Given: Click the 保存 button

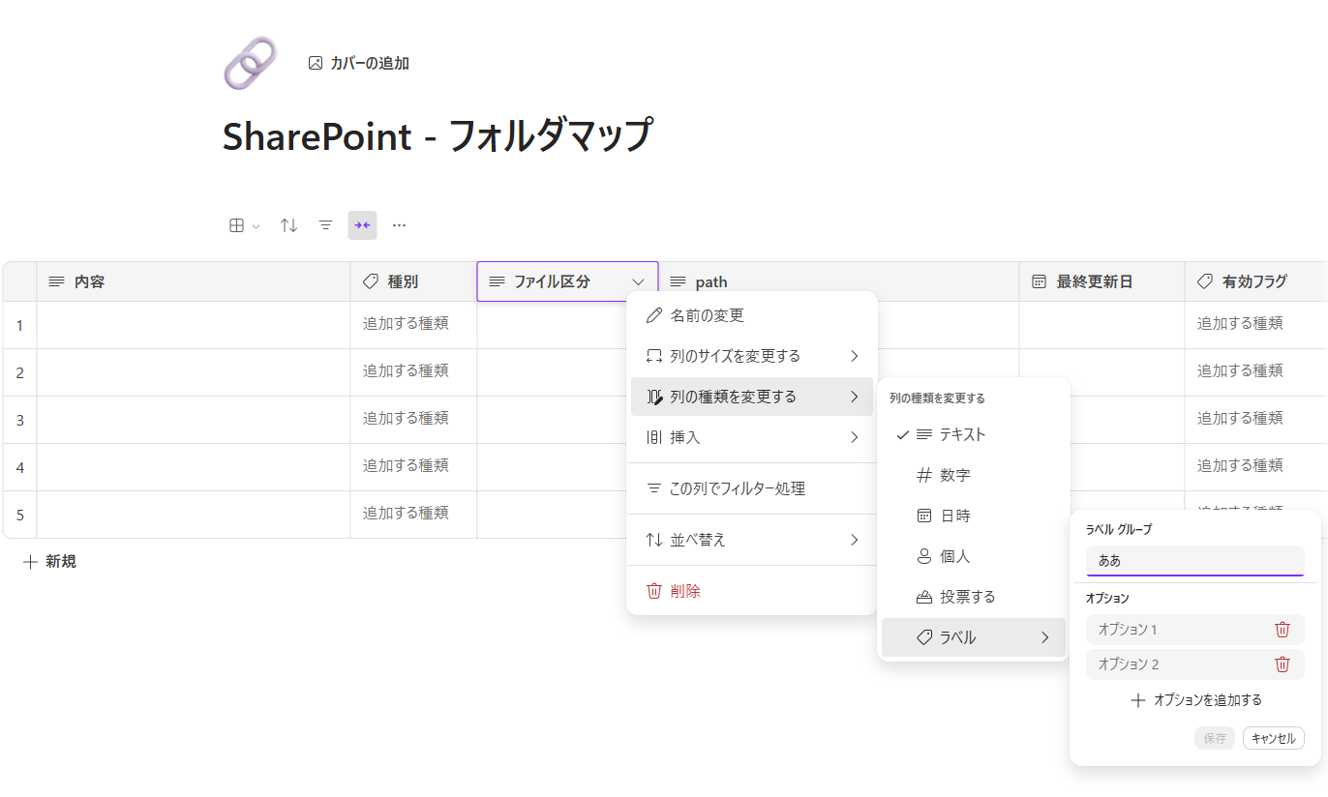Looking at the screenshot, I should coord(1215,738).
